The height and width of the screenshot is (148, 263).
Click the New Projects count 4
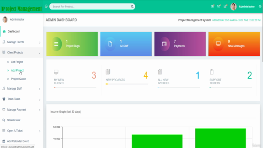(x=145, y=75)
